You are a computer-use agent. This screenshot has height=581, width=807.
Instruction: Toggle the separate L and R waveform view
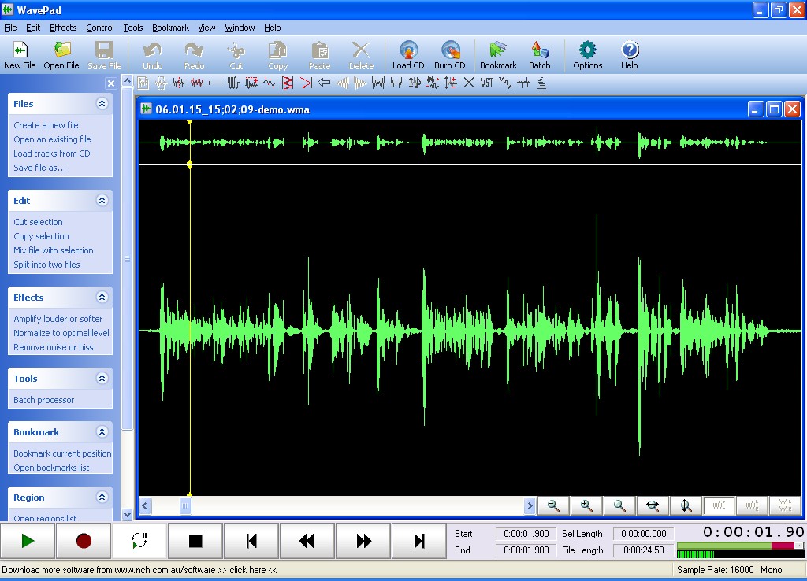pos(785,506)
